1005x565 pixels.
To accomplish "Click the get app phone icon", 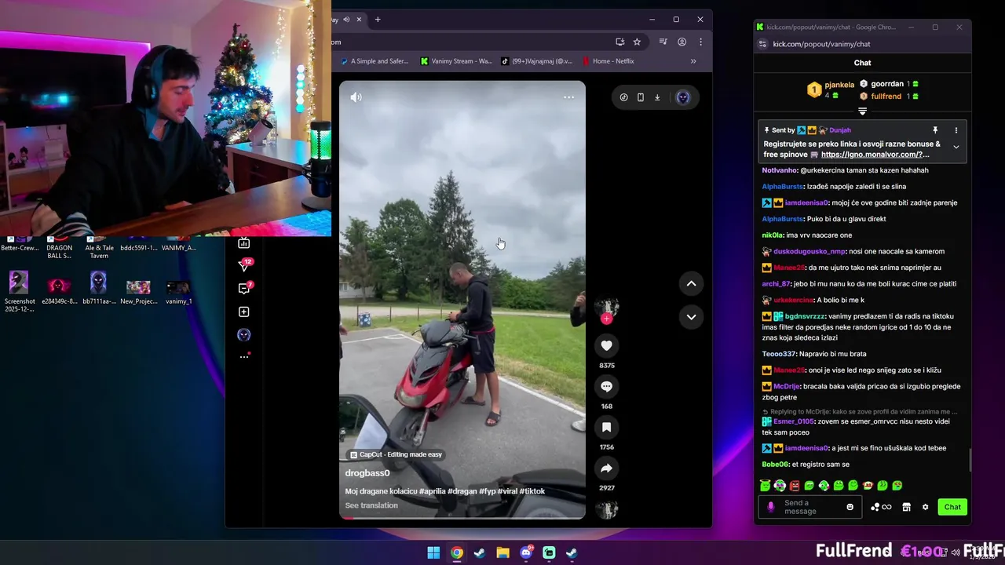I will click(x=641, y=97).
